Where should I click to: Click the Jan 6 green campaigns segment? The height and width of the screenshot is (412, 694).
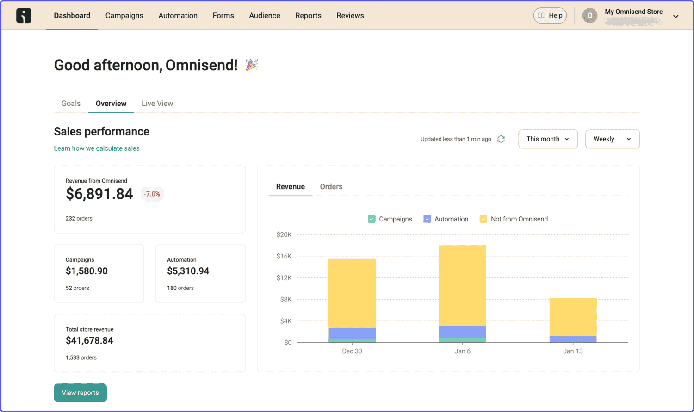[463, 340]
